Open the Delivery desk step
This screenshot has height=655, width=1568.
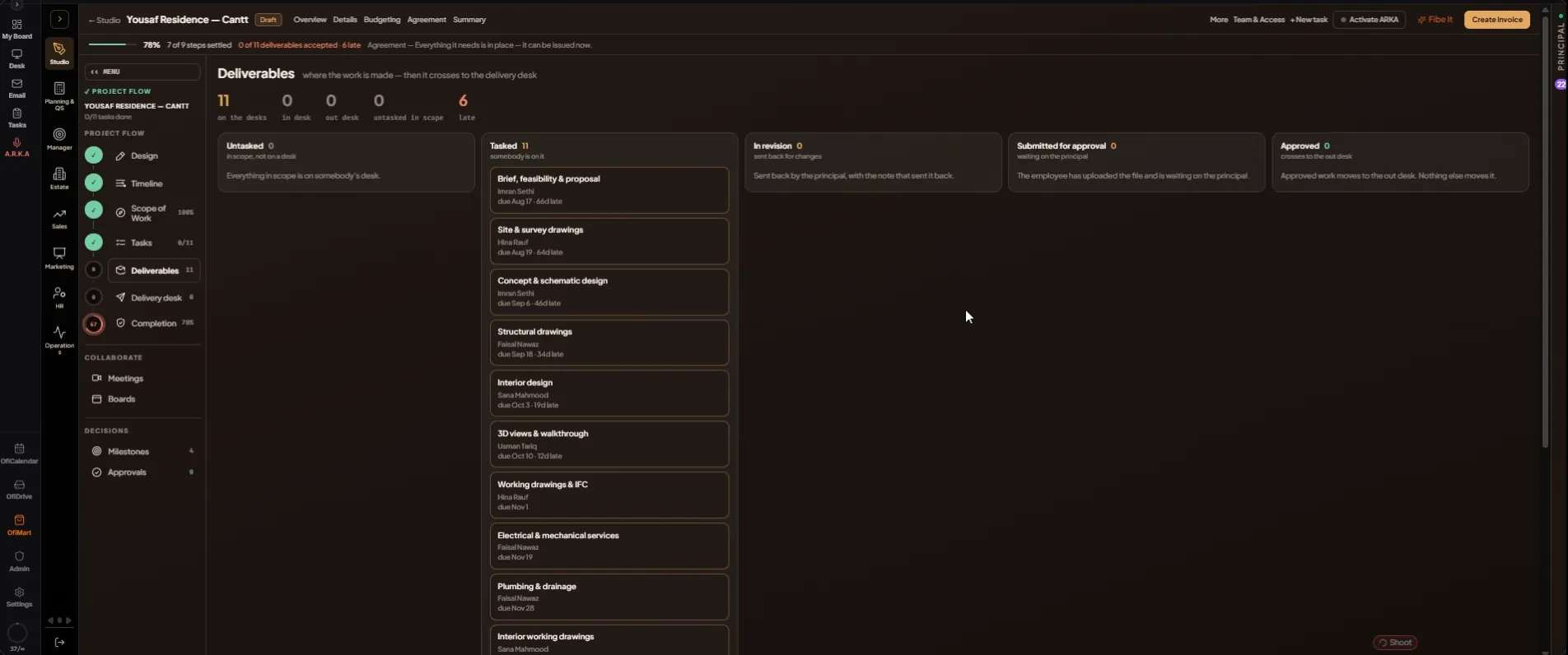pos(156,298)
